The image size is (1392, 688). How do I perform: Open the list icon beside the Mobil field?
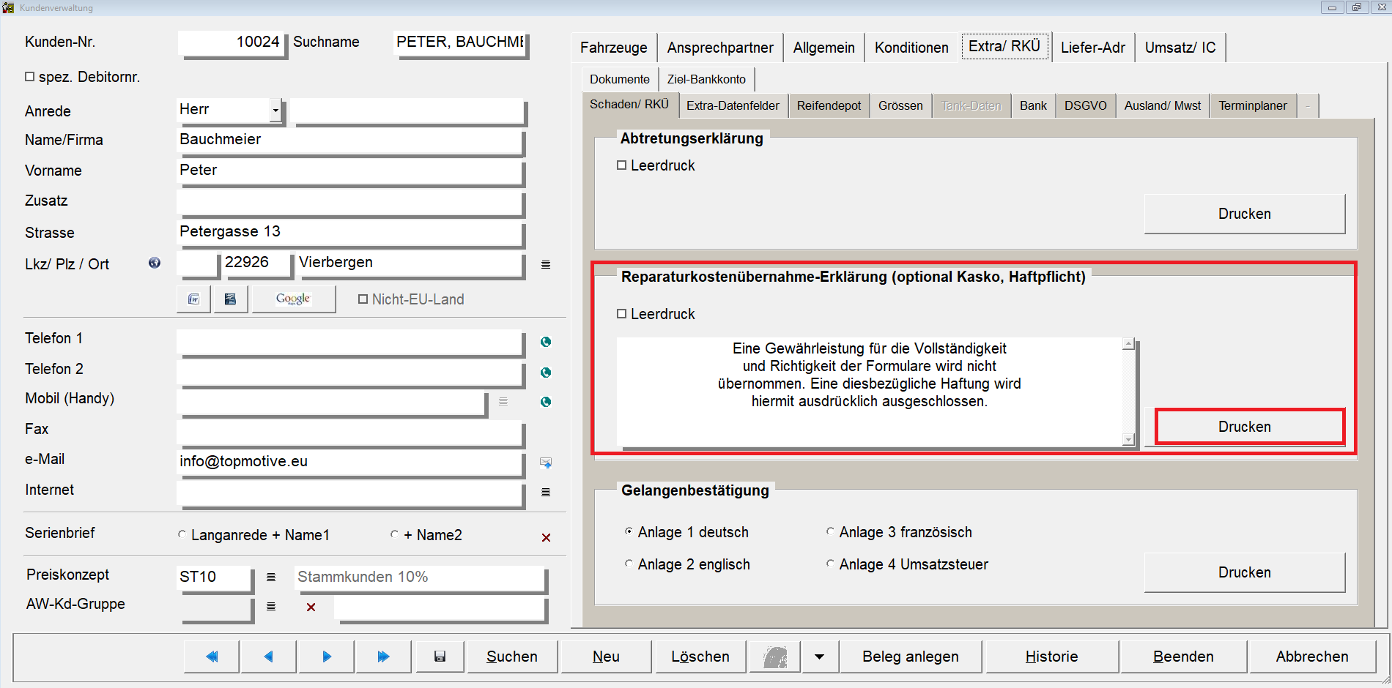click(x=503, y=401)
